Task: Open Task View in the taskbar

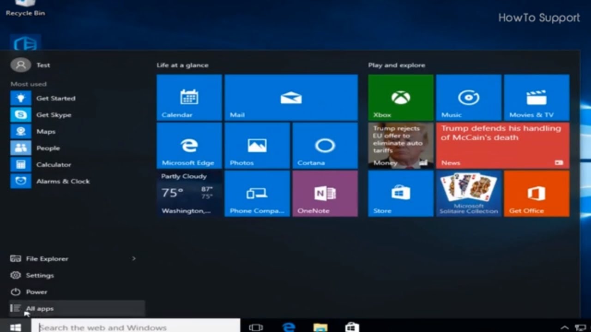Action: pyautogui.click(x=256, y=327)
